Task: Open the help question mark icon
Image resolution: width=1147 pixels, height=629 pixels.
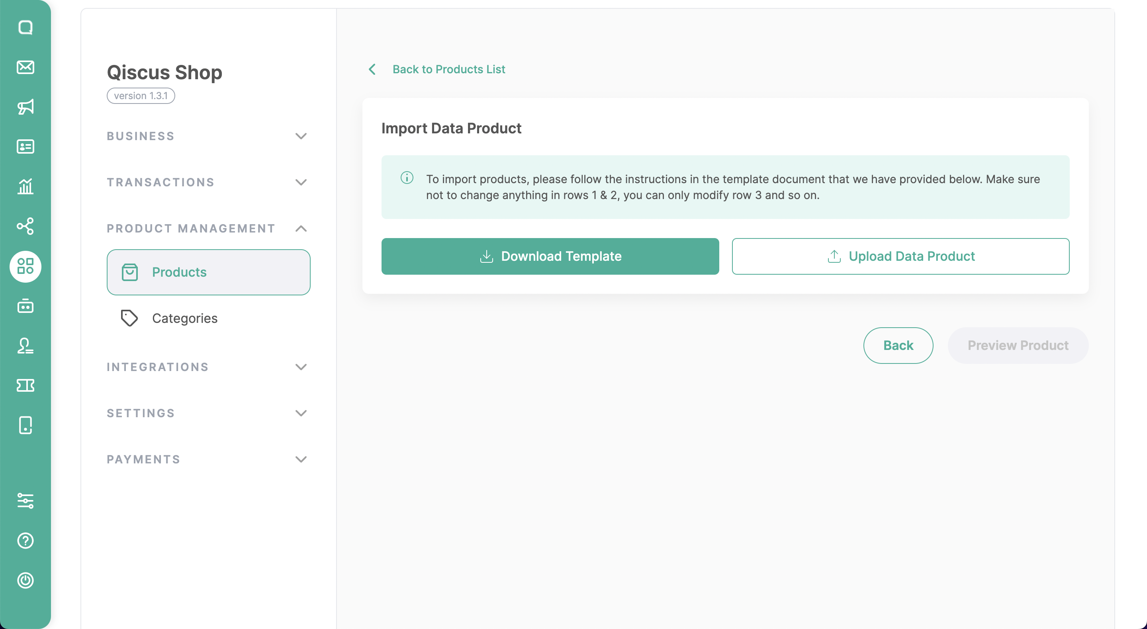Action: (25, 540)
